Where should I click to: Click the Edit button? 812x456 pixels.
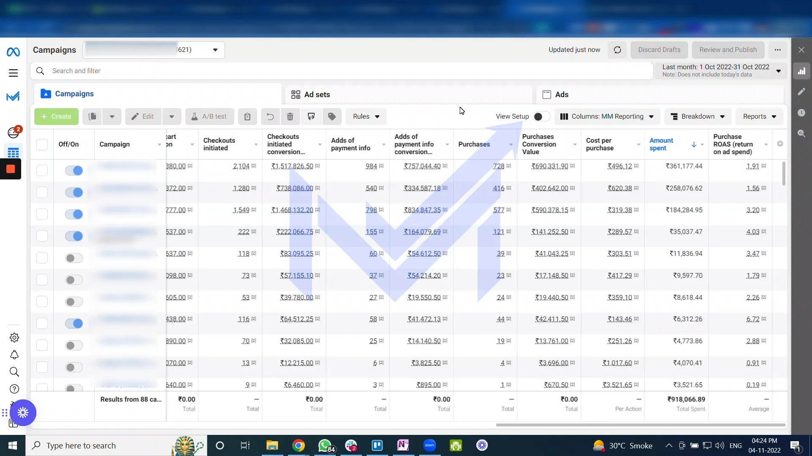(x=143, y=117)
